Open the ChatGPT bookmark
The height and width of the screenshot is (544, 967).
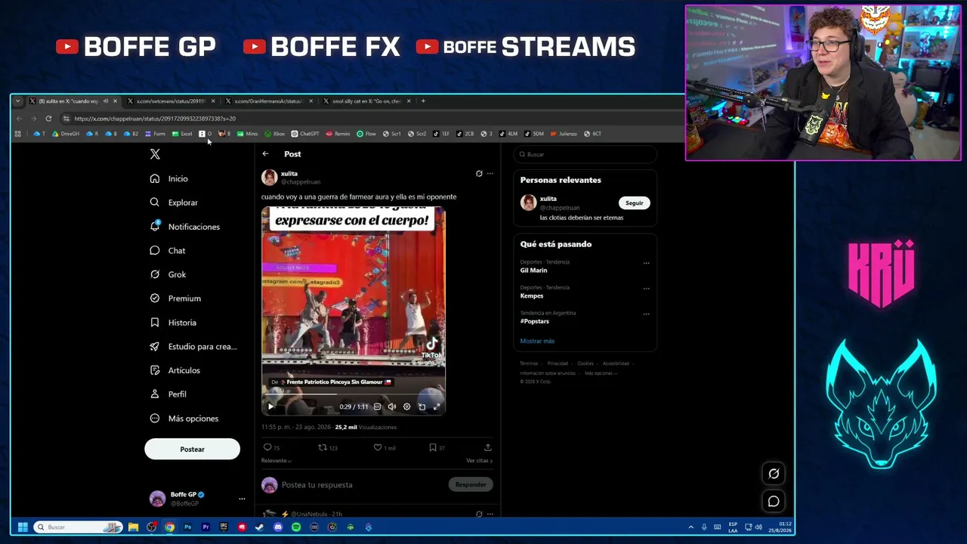[305, 134]
